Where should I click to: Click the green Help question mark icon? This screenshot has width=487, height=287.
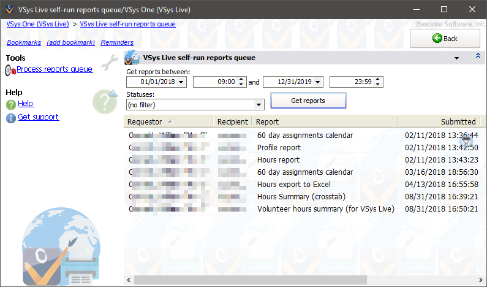tap(10, 105)
